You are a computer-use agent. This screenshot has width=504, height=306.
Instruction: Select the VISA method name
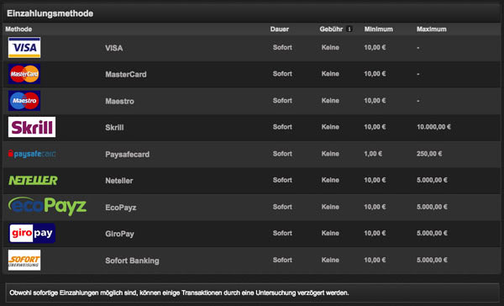point(114,48)
